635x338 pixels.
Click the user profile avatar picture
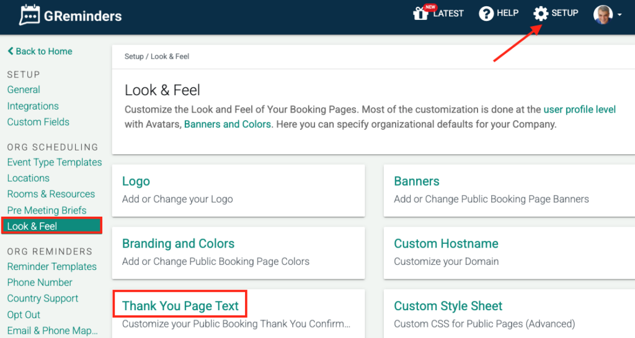coord(602,14)
